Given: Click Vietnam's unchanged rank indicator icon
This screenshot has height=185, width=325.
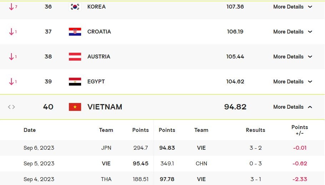Looking at the screenshot, I should click(11, 107).
